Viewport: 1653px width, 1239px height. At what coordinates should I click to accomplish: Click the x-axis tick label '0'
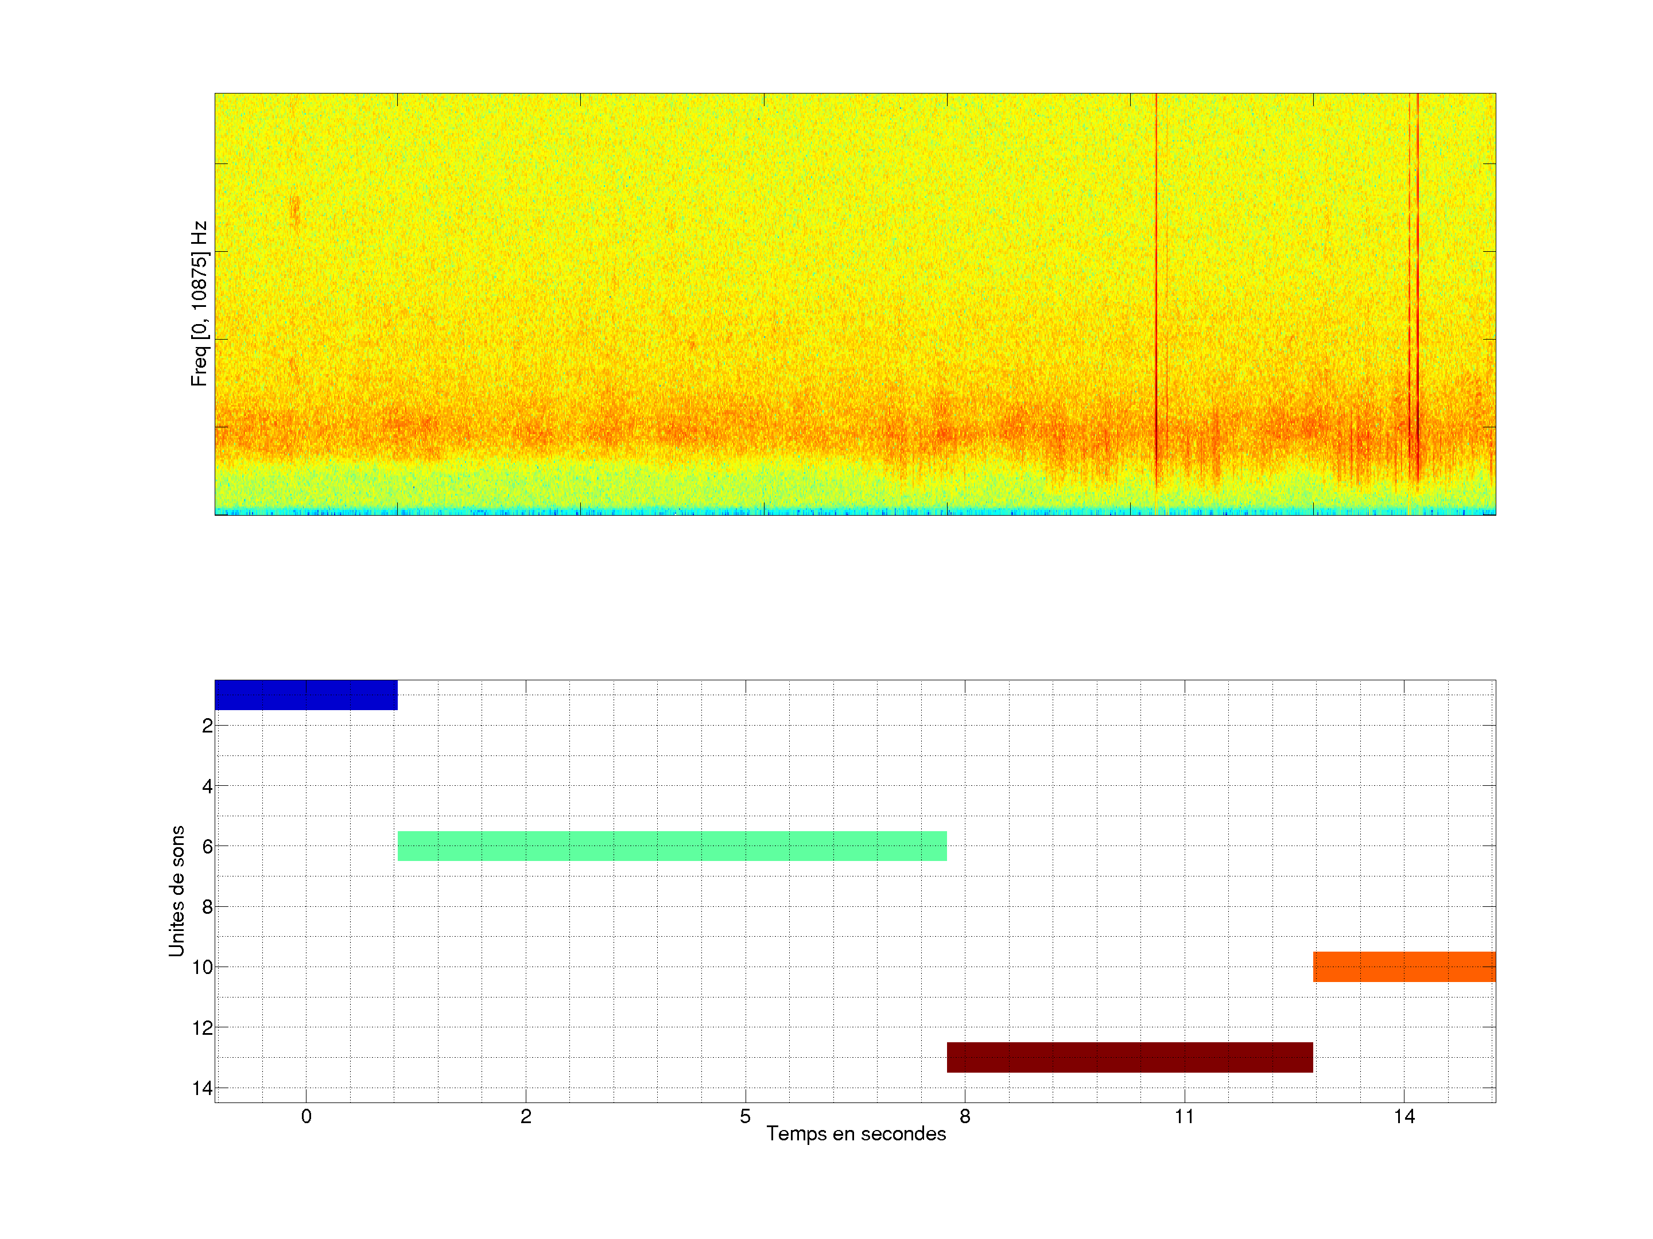[x=306, y=1116]
